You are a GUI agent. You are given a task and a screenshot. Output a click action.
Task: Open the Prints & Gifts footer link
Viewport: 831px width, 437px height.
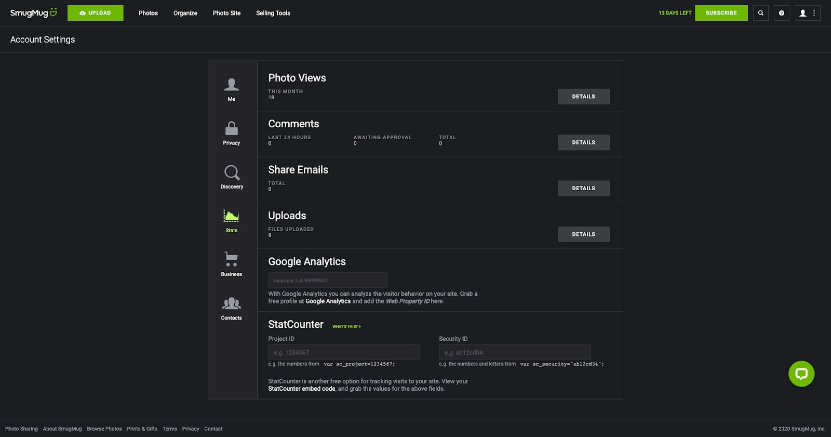[x=142, y=429]
